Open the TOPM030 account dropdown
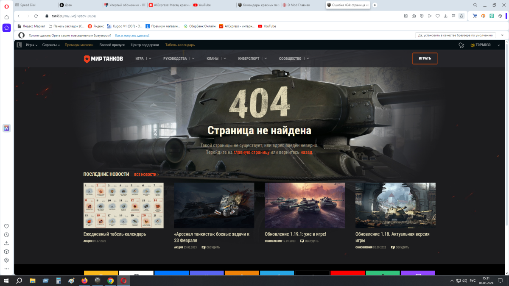 tap(485, 45)
